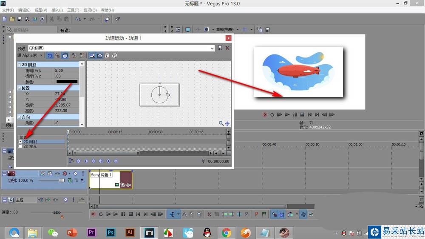Open the 选项(O) menu
The image size is (425, 239).
coord(90,10)
